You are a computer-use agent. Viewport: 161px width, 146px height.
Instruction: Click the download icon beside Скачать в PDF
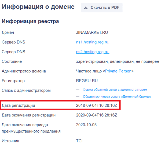(86, 8)
